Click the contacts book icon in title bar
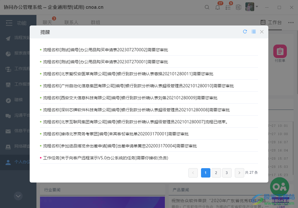This screenshot has height=208, width=298. click(238, 7)
